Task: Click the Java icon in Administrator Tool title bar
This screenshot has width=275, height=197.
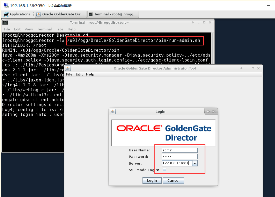Action: point(68,68)
